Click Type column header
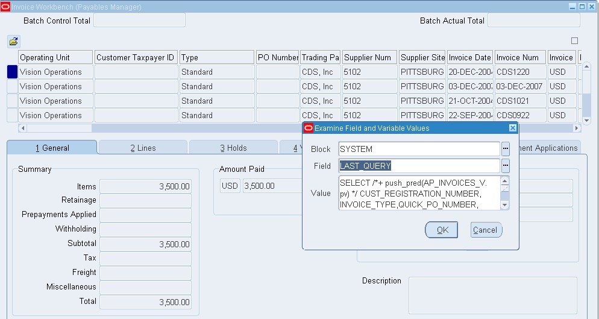 (216, 57)
